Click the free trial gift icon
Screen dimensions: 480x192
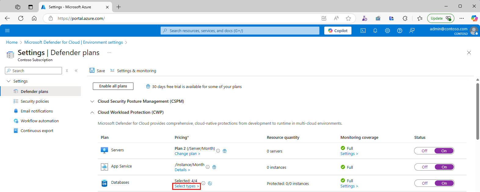pos(148,87)
